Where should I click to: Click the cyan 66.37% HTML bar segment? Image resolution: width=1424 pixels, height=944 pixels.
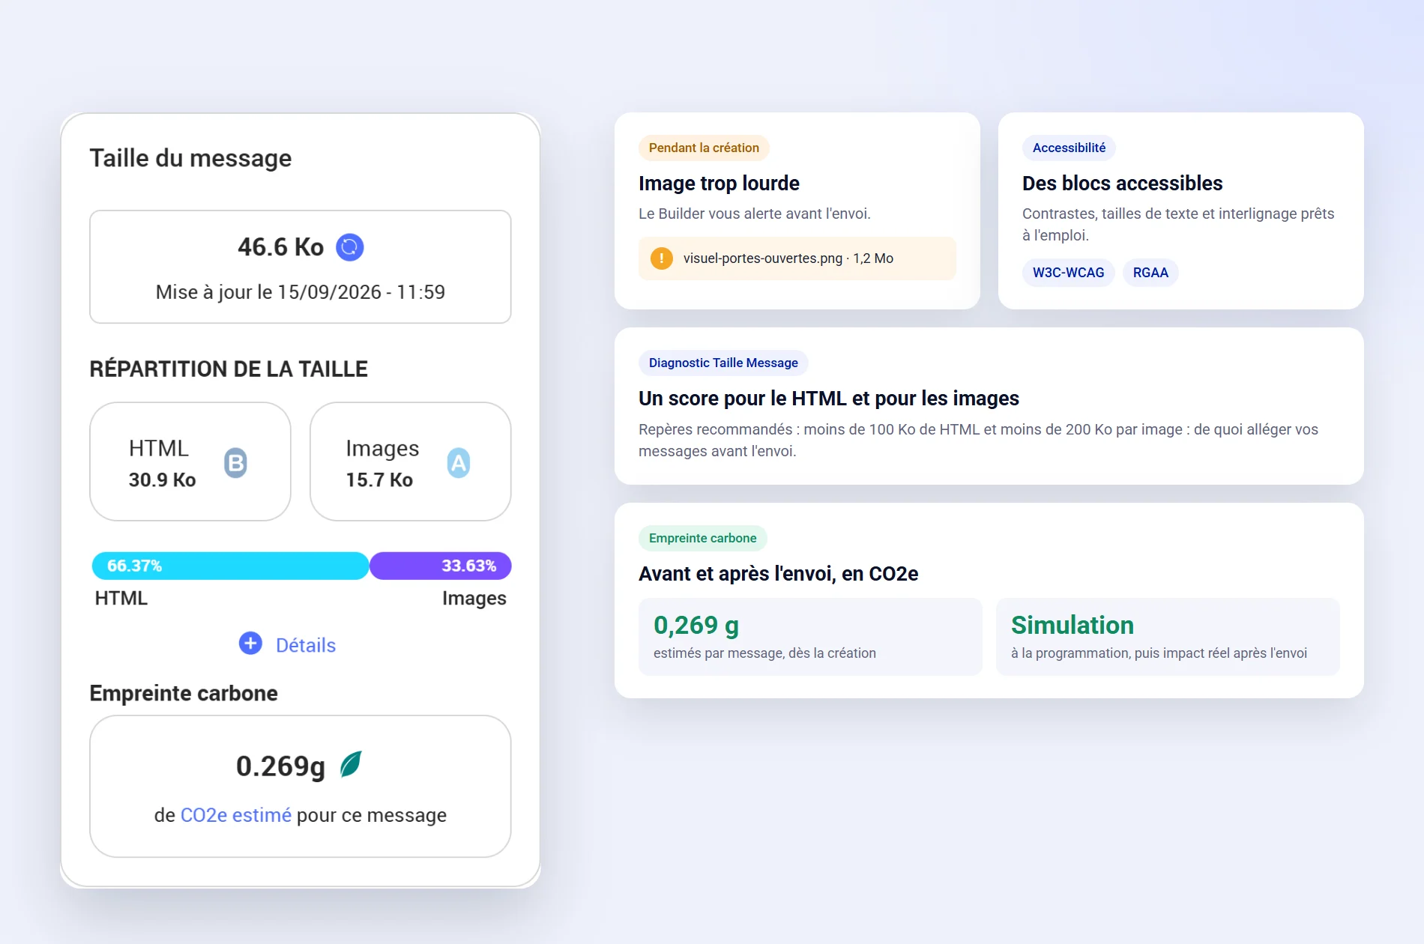click(x=230, y=566)
